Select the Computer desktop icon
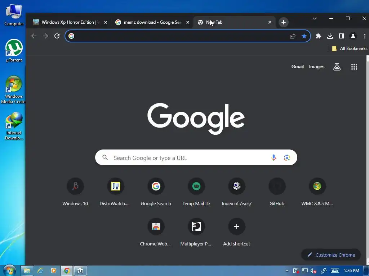This screenshot has height=276, width=369. [14, 15]
